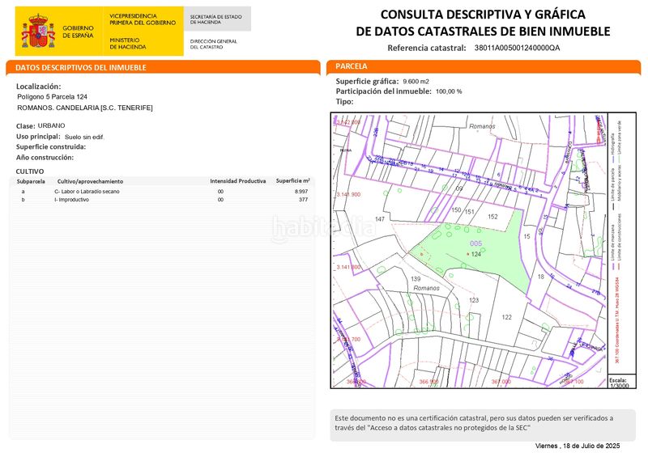Click 'MINISTERIO DE HACIENDA' text
The height and width of the screenshot is (457, 648).
click(x=128, y=44)
